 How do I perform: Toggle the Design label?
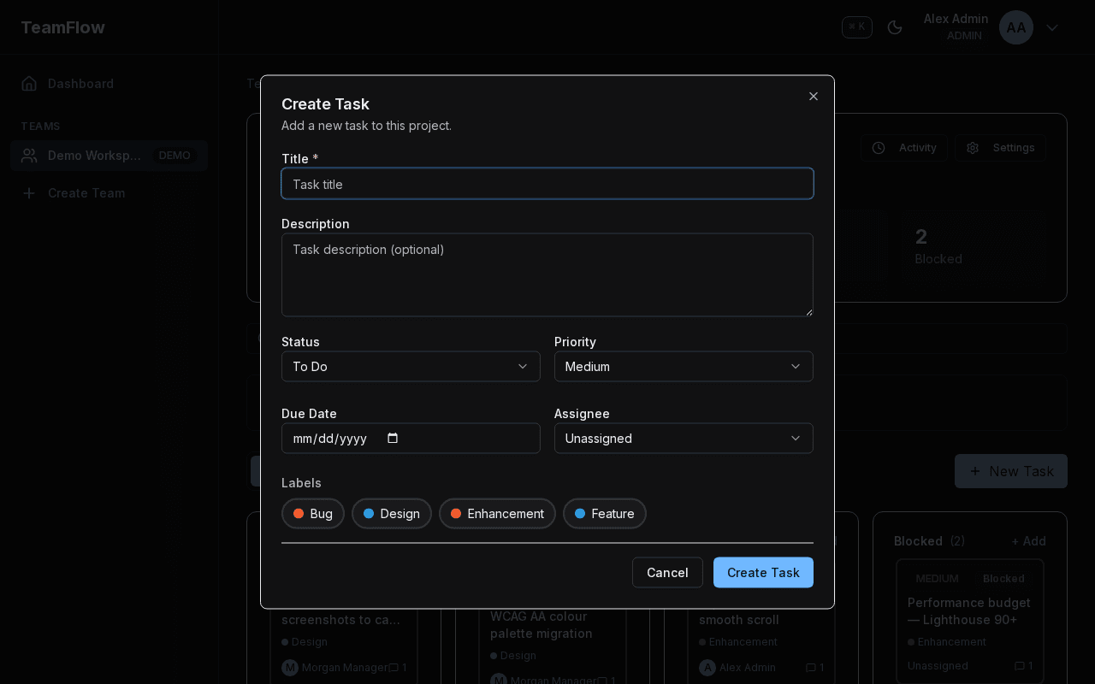click(391, 513)
